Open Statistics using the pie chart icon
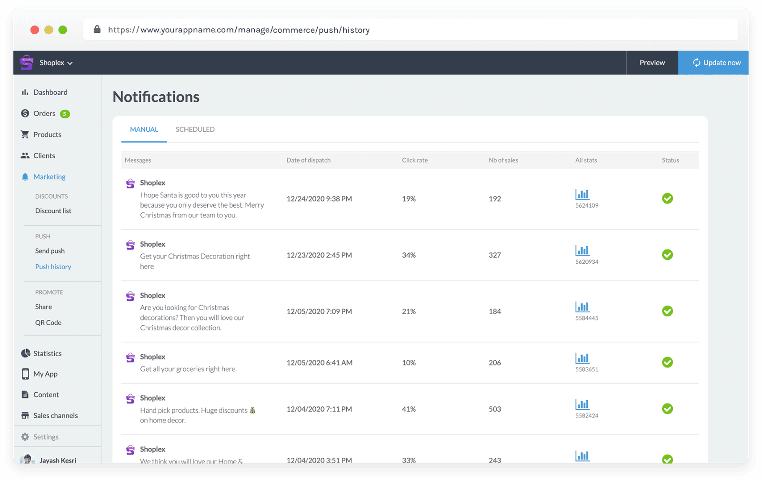Screen dimensions: 762x482 (25, 353)
